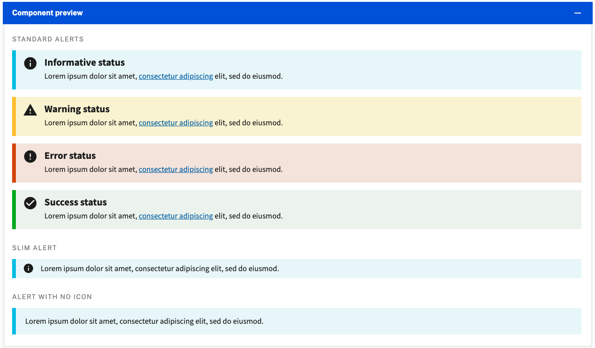Click the info icon in Informative status alert
595x348 pixels.
coord(30,63)
